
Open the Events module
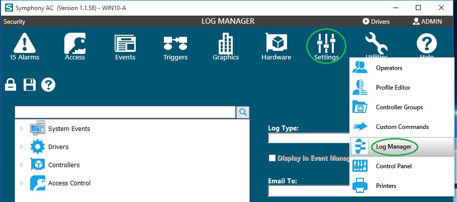tap(125, 47)
